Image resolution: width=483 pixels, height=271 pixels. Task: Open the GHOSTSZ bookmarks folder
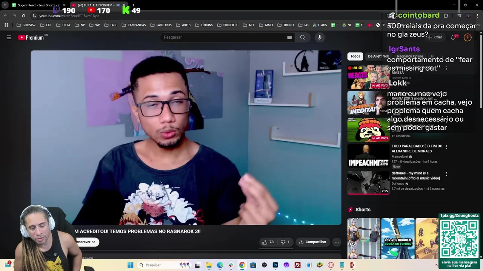(26, 25)
